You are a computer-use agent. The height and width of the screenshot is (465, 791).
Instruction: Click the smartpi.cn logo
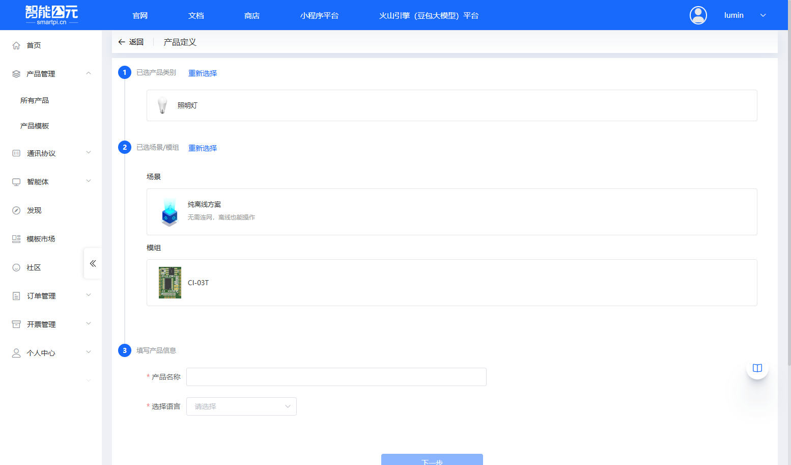50,15
